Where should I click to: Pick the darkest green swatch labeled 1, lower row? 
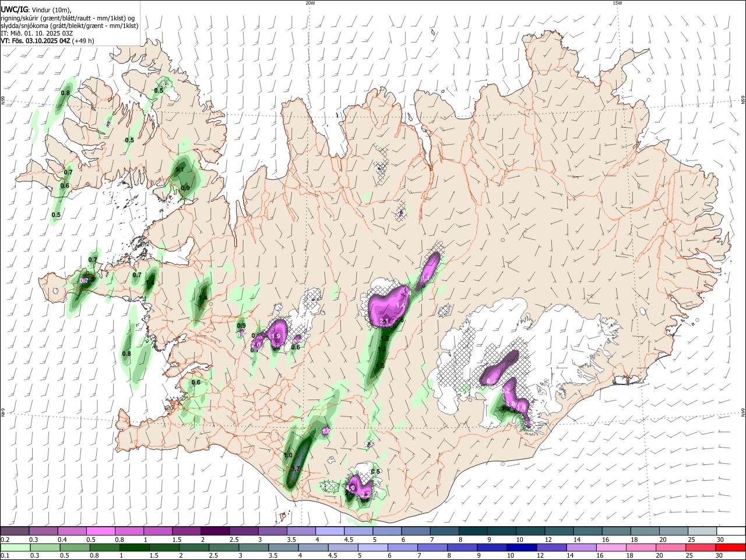coord(134,547)
